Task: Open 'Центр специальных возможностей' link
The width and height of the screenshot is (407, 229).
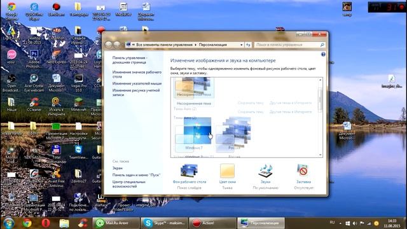Action: [x=128, y=184]
